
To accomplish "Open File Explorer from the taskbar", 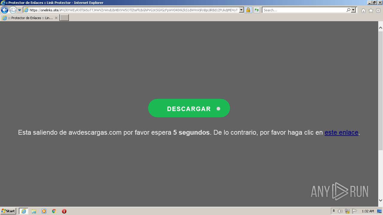I will click(x=34, y=211).
